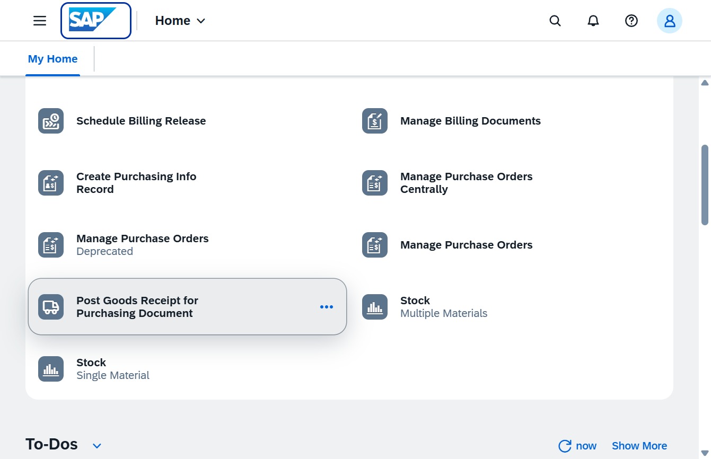Click the Post Goods Receipt truck icon
711x459 pixels.
(x=51, y=307)
